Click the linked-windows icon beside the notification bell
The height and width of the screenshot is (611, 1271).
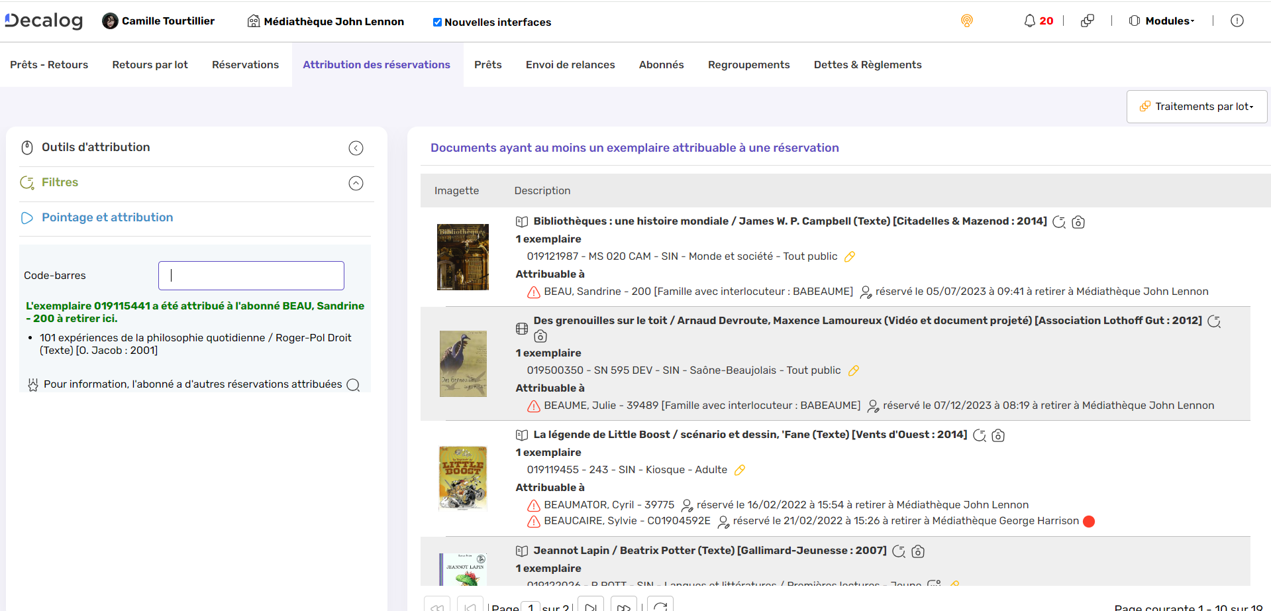1087,21
